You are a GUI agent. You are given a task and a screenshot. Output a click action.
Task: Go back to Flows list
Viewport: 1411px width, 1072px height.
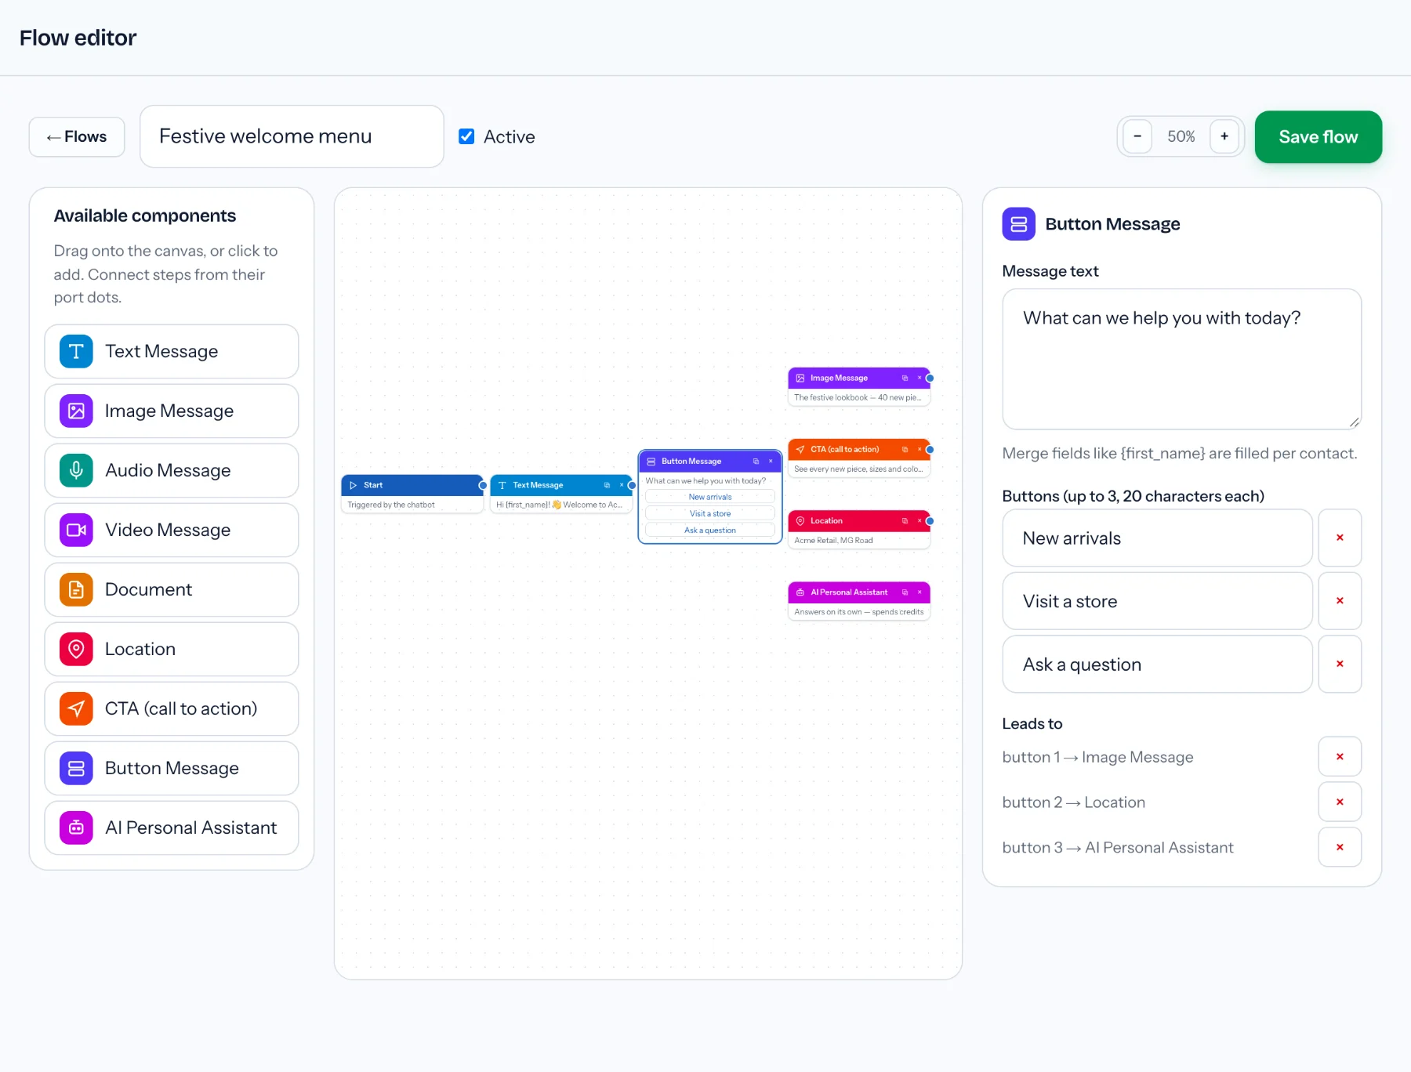(x=77, y=136)
